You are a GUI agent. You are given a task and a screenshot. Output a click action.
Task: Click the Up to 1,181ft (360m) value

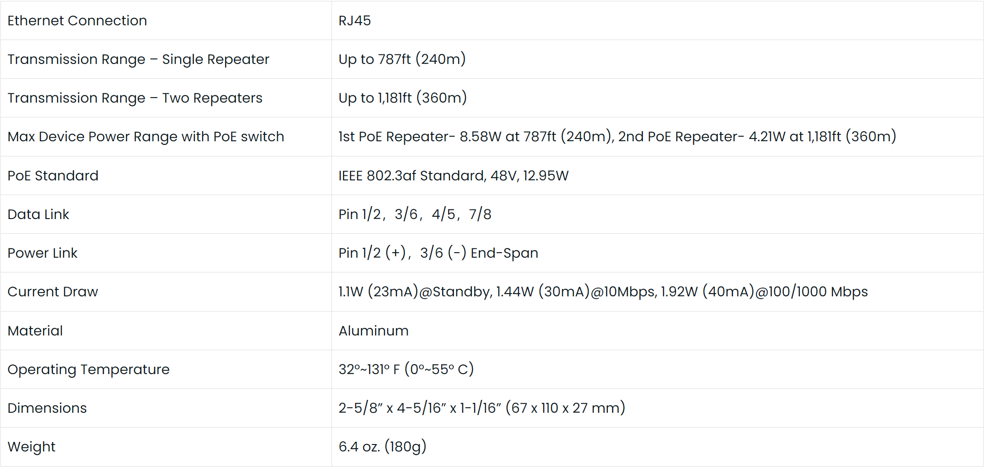point(402,98)
